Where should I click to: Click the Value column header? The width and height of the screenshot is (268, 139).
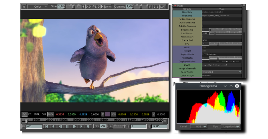222,9
